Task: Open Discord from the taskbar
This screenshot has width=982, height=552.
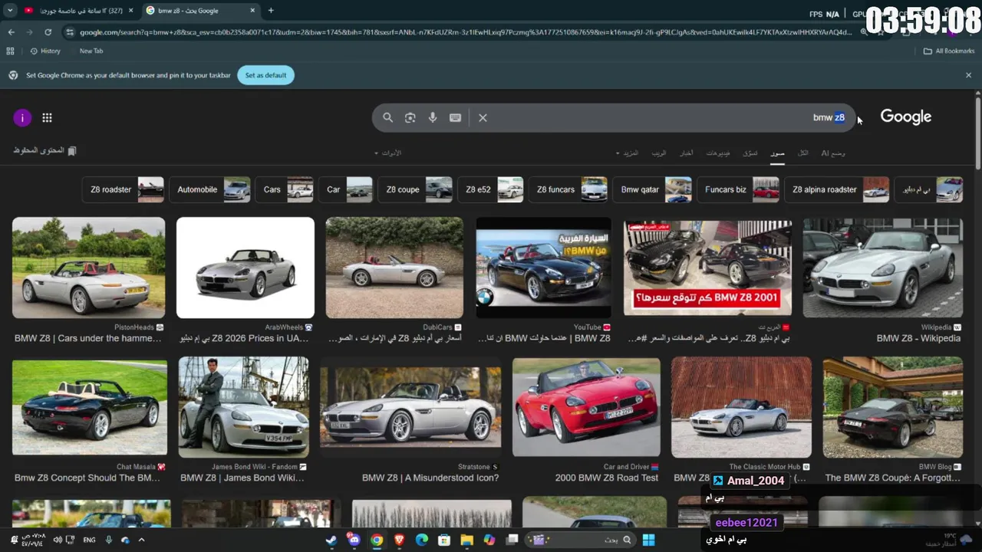Action: point(354,540)
